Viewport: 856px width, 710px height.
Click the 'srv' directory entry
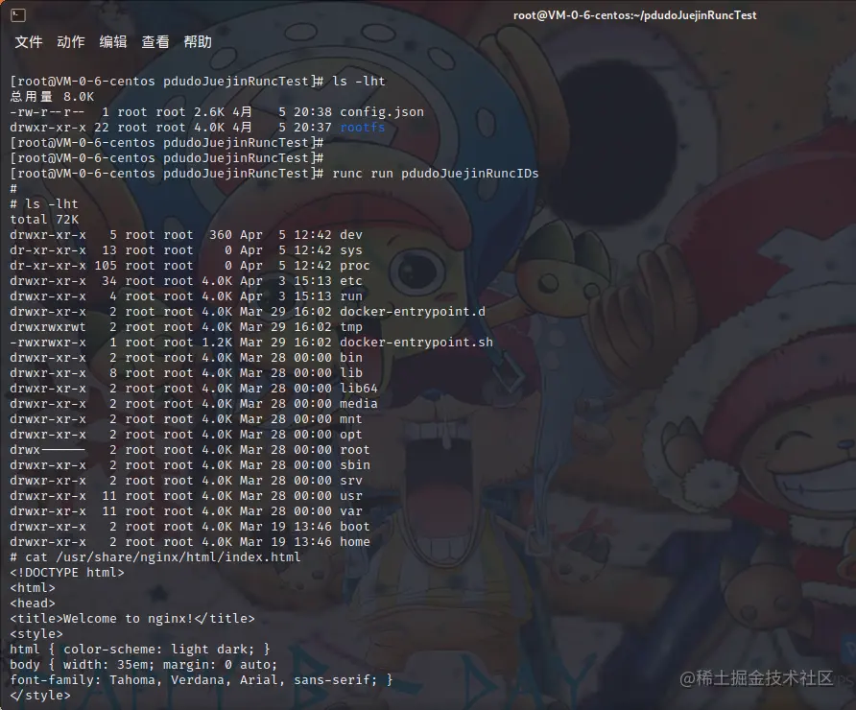pyautogui.click(x=351, y=481)
